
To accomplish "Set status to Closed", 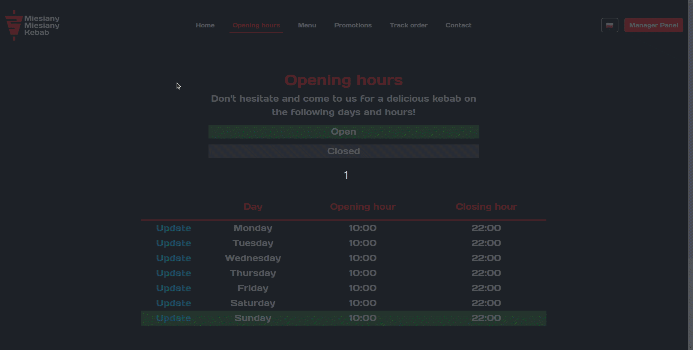I will pos(343,151).
